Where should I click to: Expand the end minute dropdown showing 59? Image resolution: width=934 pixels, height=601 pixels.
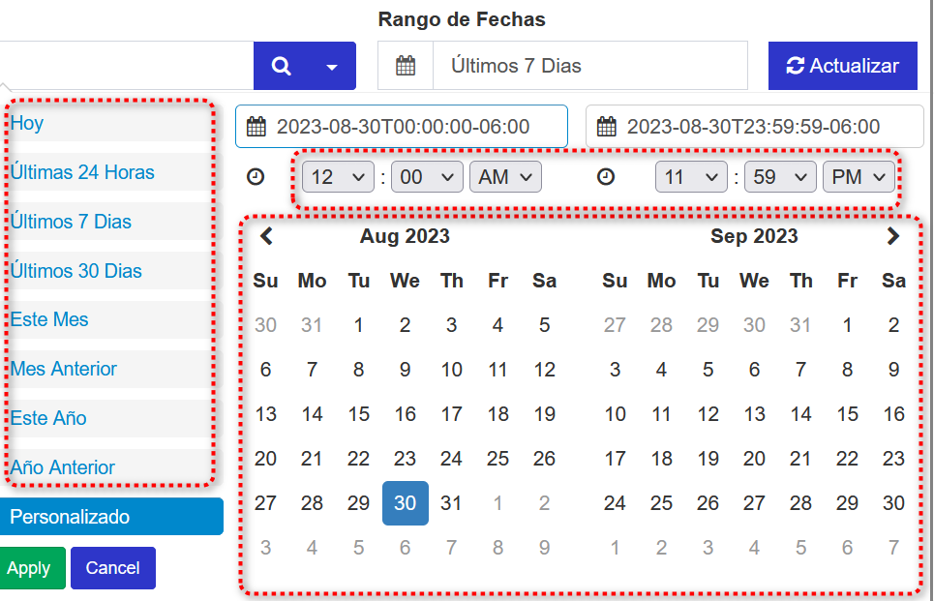[780, 177]
